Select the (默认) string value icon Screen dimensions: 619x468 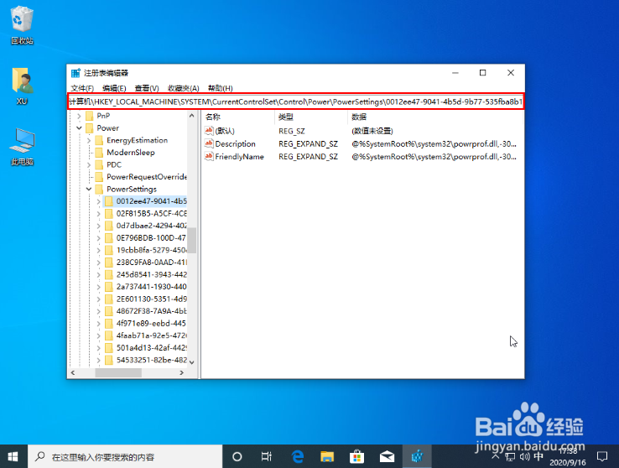pyautogui.click(x=209, y=131)
